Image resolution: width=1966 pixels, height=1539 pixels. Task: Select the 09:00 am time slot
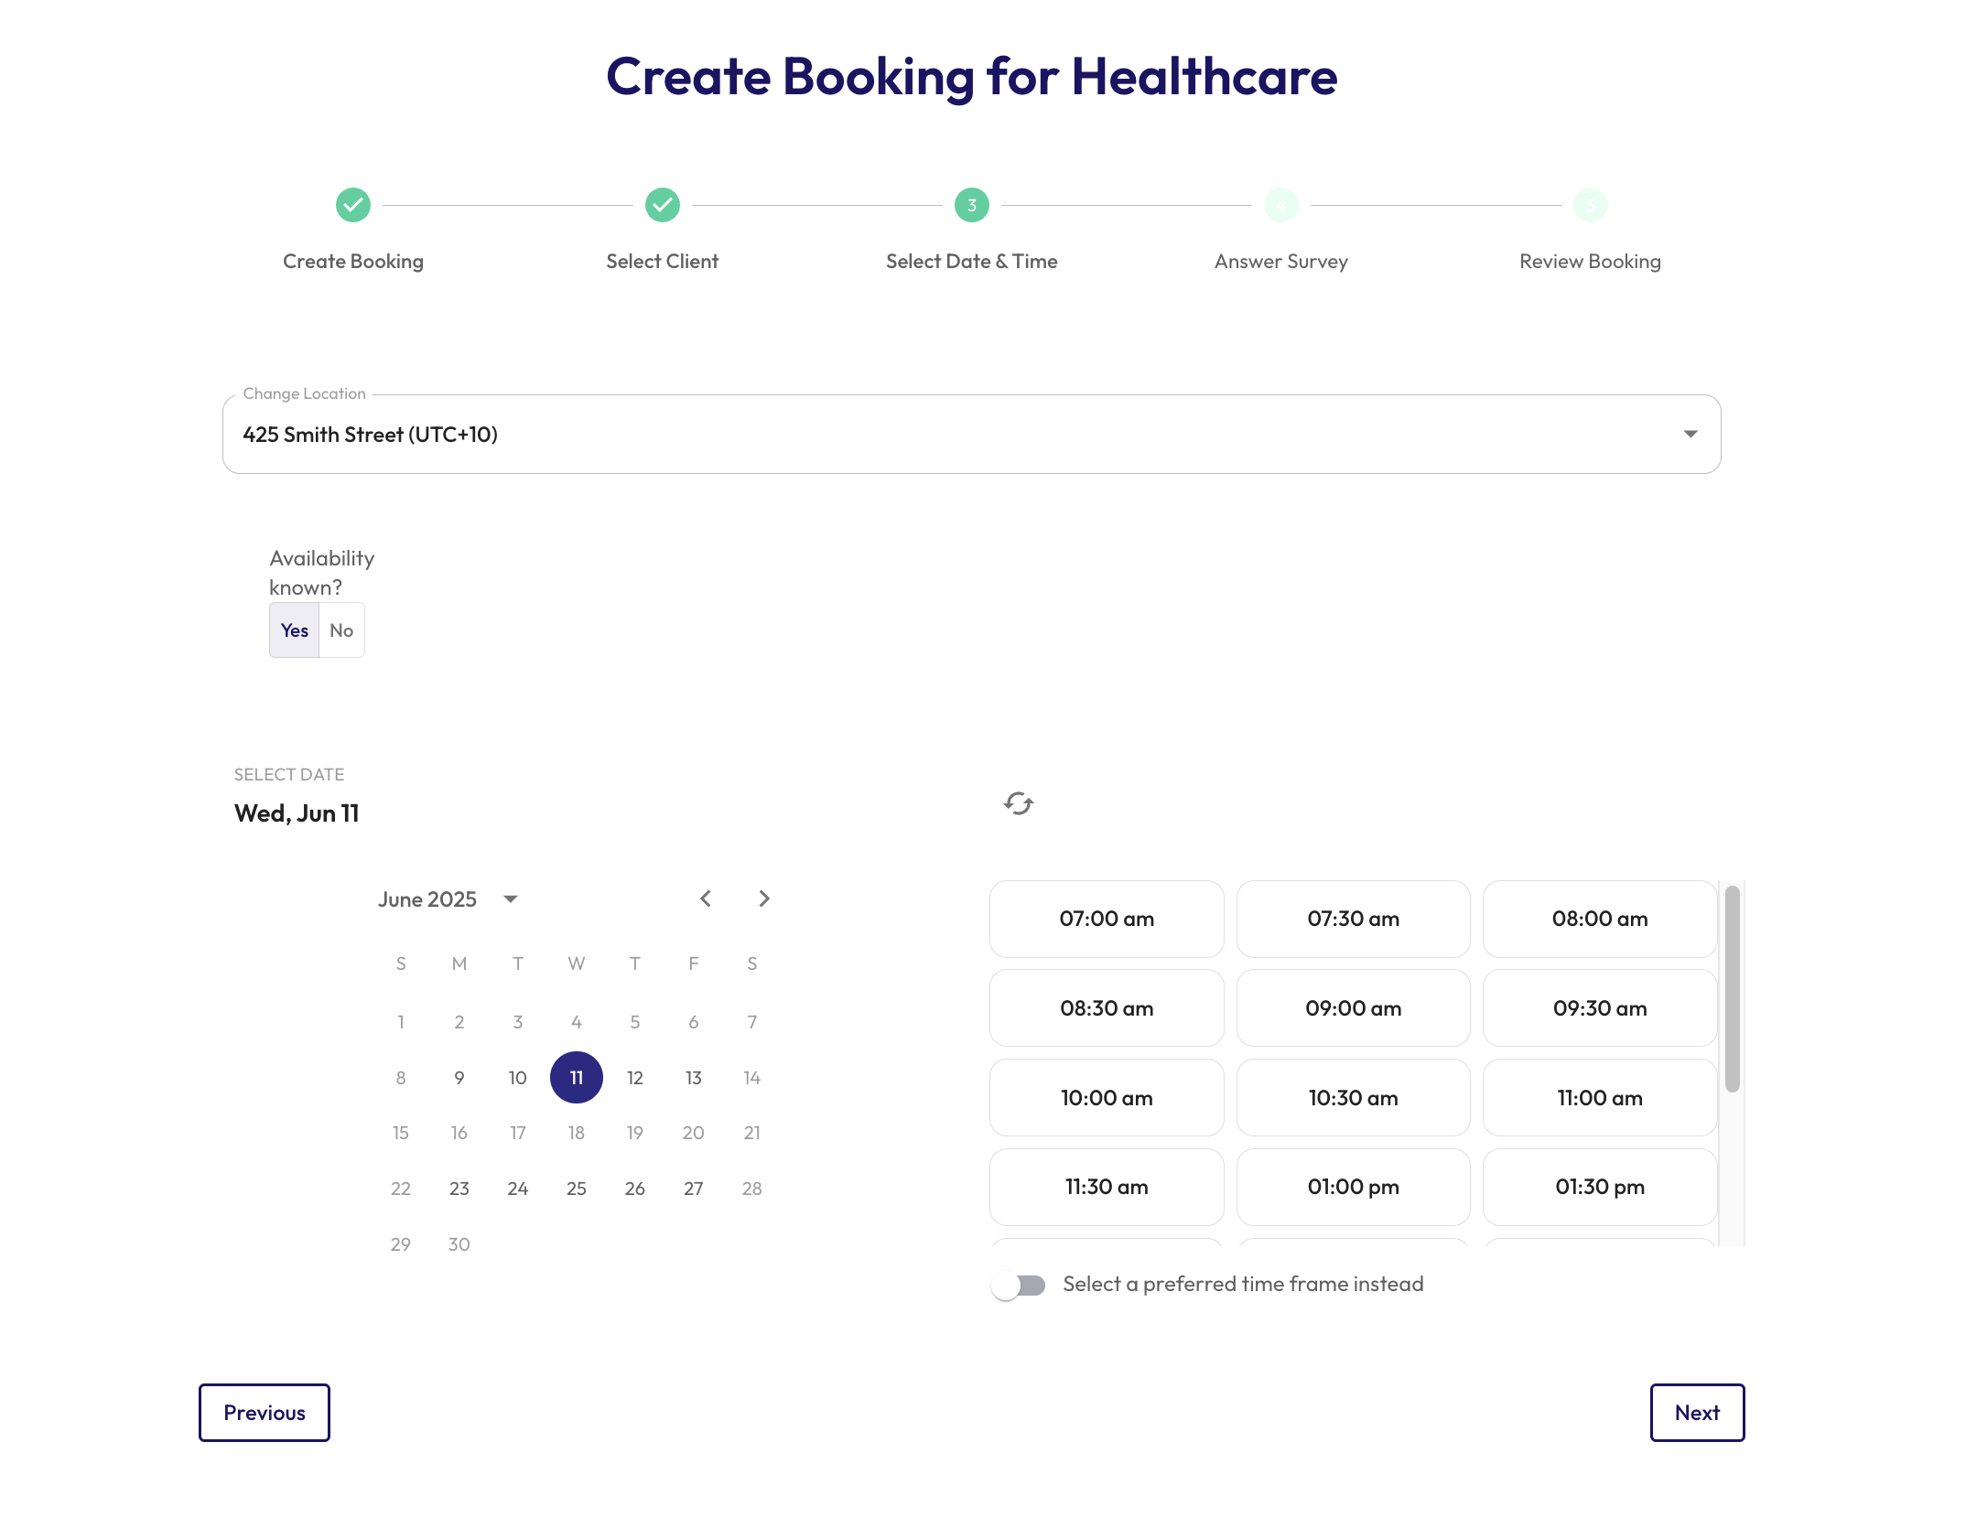click(x=1353, y=1008)
